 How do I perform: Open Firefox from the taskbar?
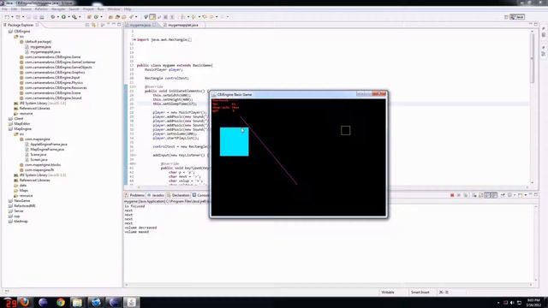(x=25, y=302)
